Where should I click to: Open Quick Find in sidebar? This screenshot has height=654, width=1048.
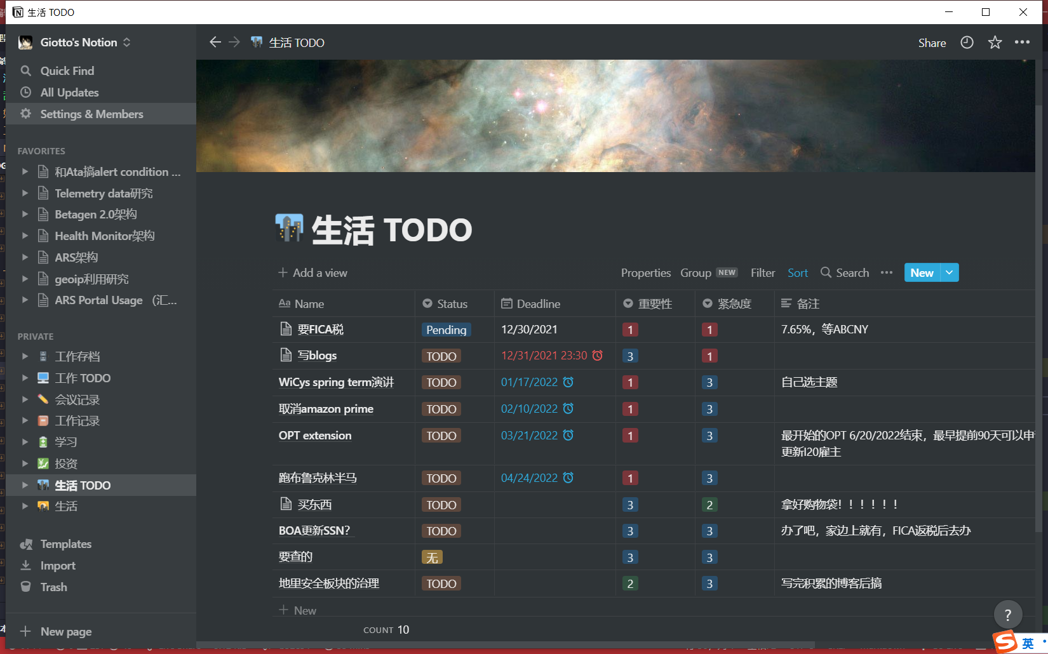pos(67,70)
